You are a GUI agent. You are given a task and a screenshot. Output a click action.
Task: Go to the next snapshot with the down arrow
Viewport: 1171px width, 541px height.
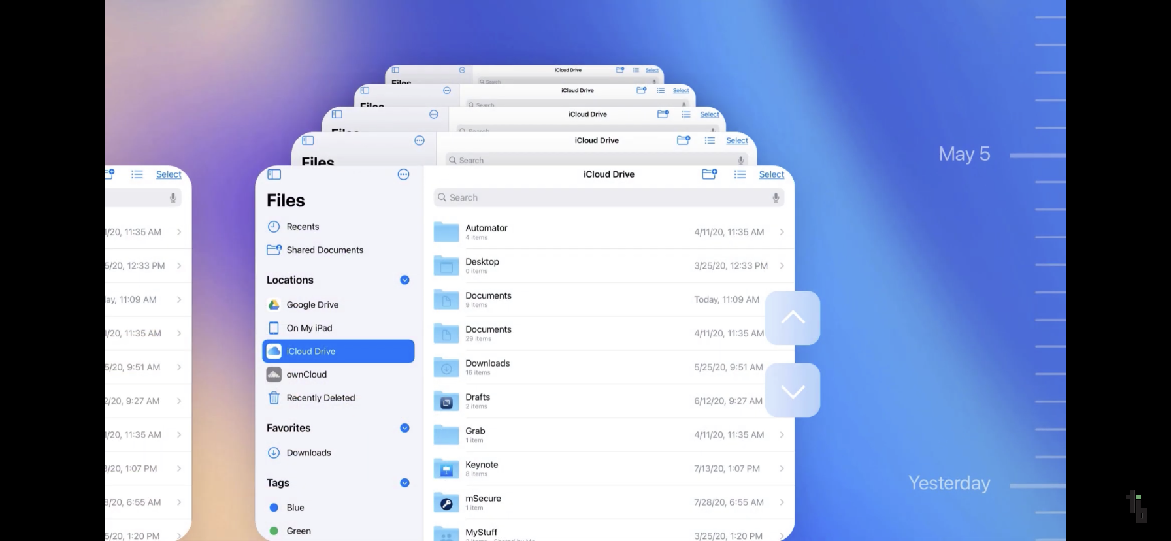coord(793,390)
